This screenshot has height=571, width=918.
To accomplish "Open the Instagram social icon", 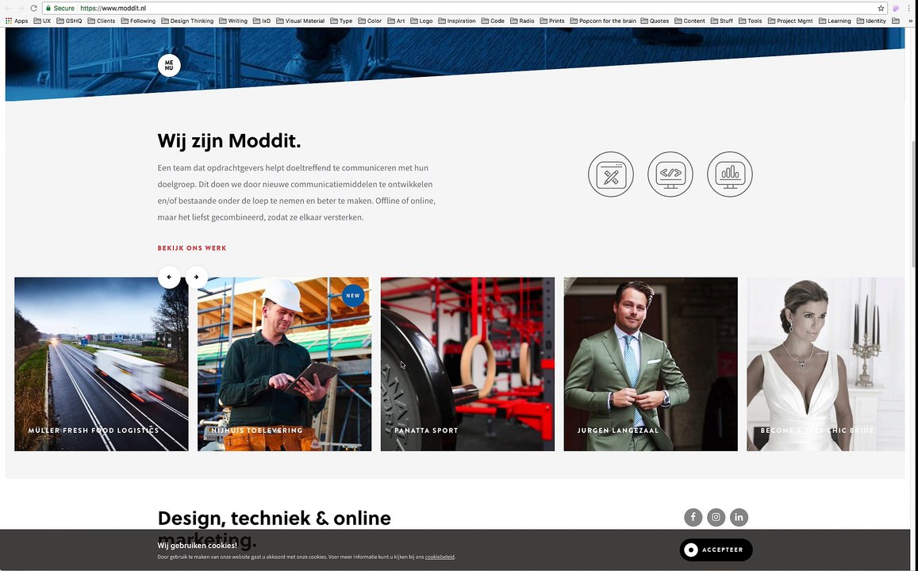I will pos(716,517).
